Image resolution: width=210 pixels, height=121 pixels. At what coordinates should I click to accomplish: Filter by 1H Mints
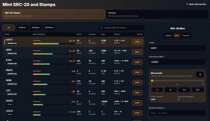tap(22, 27)
